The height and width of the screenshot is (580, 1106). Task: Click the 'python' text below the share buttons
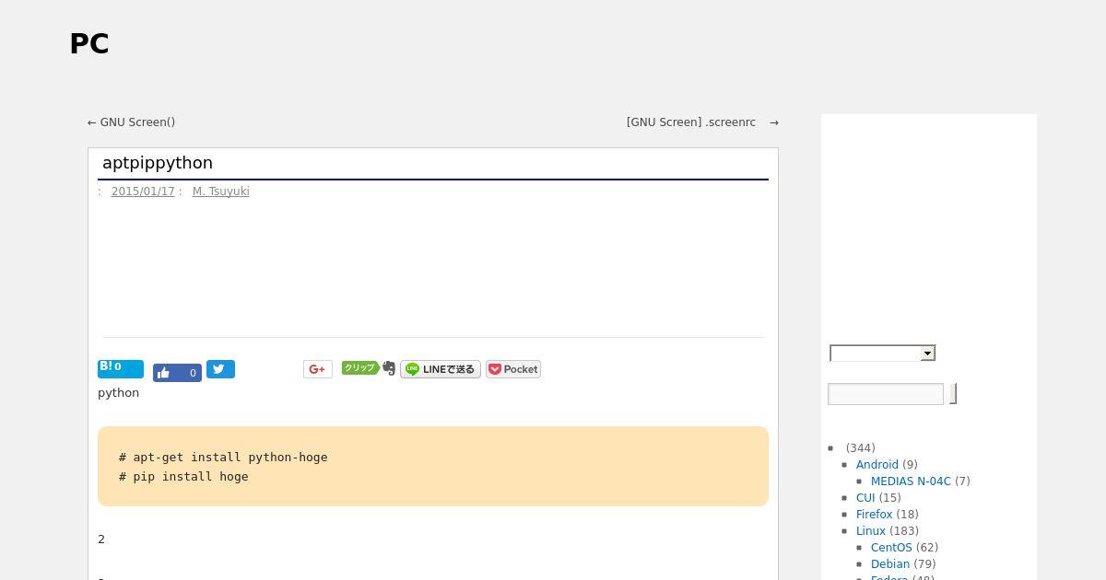[119, 393]
